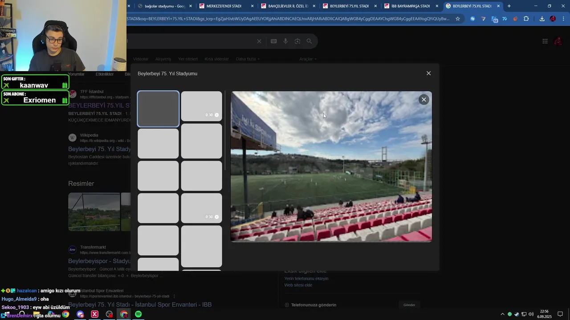
Task: Click the orange extension icon
Action: (515, 19)
